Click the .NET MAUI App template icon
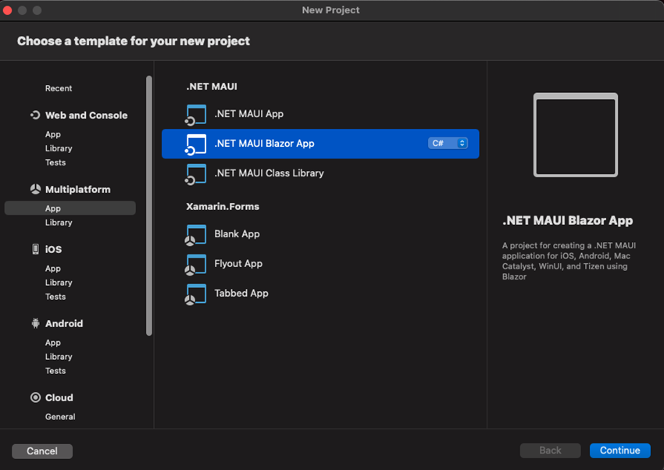This screenshot has width=664, height=470. 195,114
